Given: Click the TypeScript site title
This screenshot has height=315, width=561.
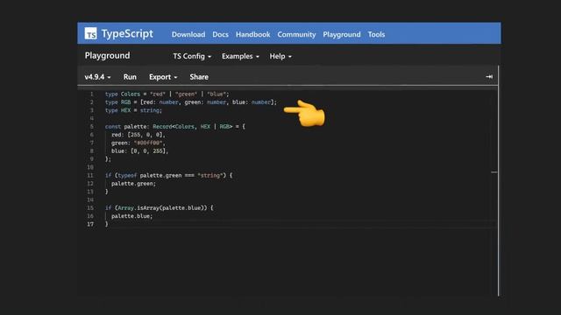Looking at the screenshot, I should pyautogui.click(x=127, y=33).
